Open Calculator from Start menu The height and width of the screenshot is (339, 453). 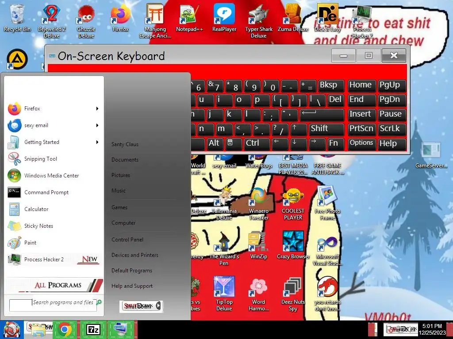(54, 209)
